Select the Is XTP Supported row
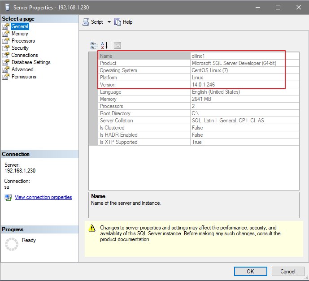The image size is (309, 281). click(x=198, y=142)
